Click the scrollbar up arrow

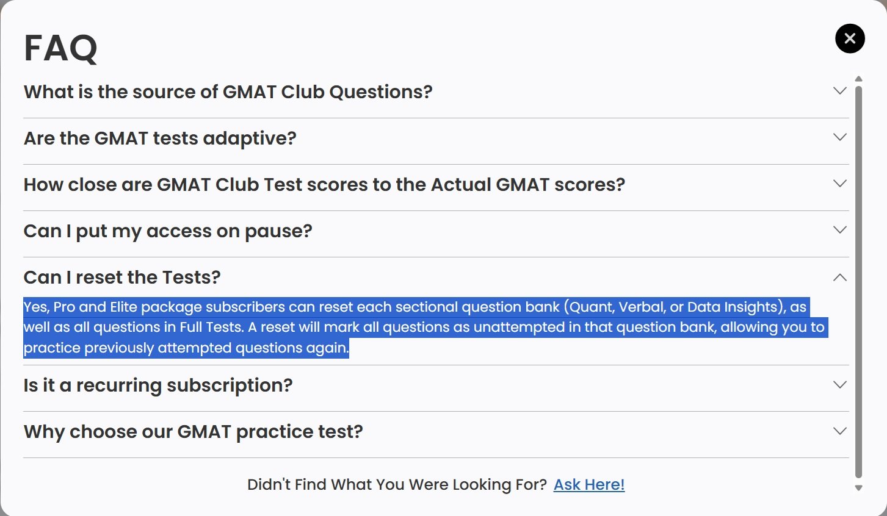tap(858, 79)
